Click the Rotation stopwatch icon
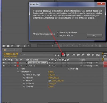 (x=24, y=84)
